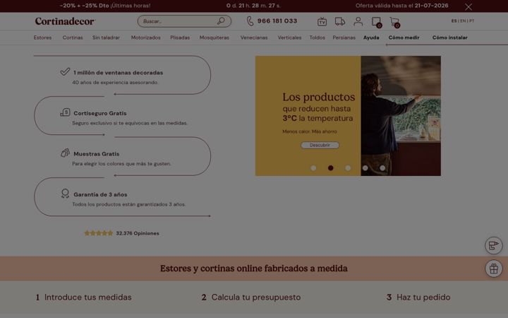Open the Cortinas menu
Viewport: 508px width, 318px height.
pyautogui.click(x=73, y=37)
